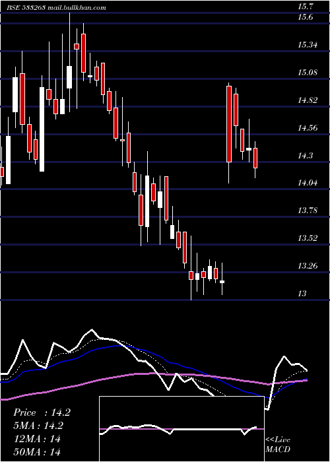
Task: Click the 15.6 price axis label
Action: pyautogui.click(x=305, y=17)
